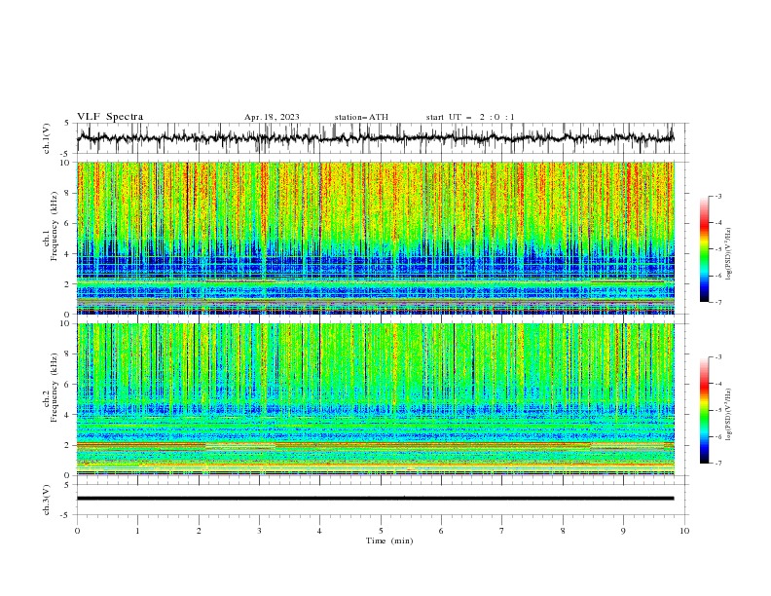The width and height of the screenshot is (771, 596).
Task: Click the time axis tick label '10'
Action: coord(684,531)
